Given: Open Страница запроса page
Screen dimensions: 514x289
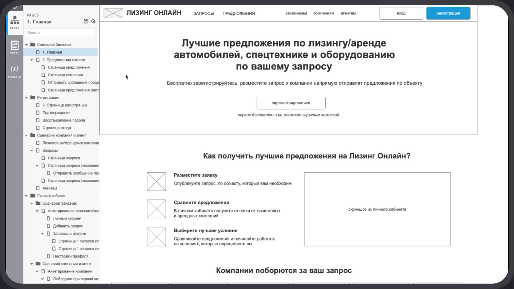Looking at the screenshot, I should 64,158.
